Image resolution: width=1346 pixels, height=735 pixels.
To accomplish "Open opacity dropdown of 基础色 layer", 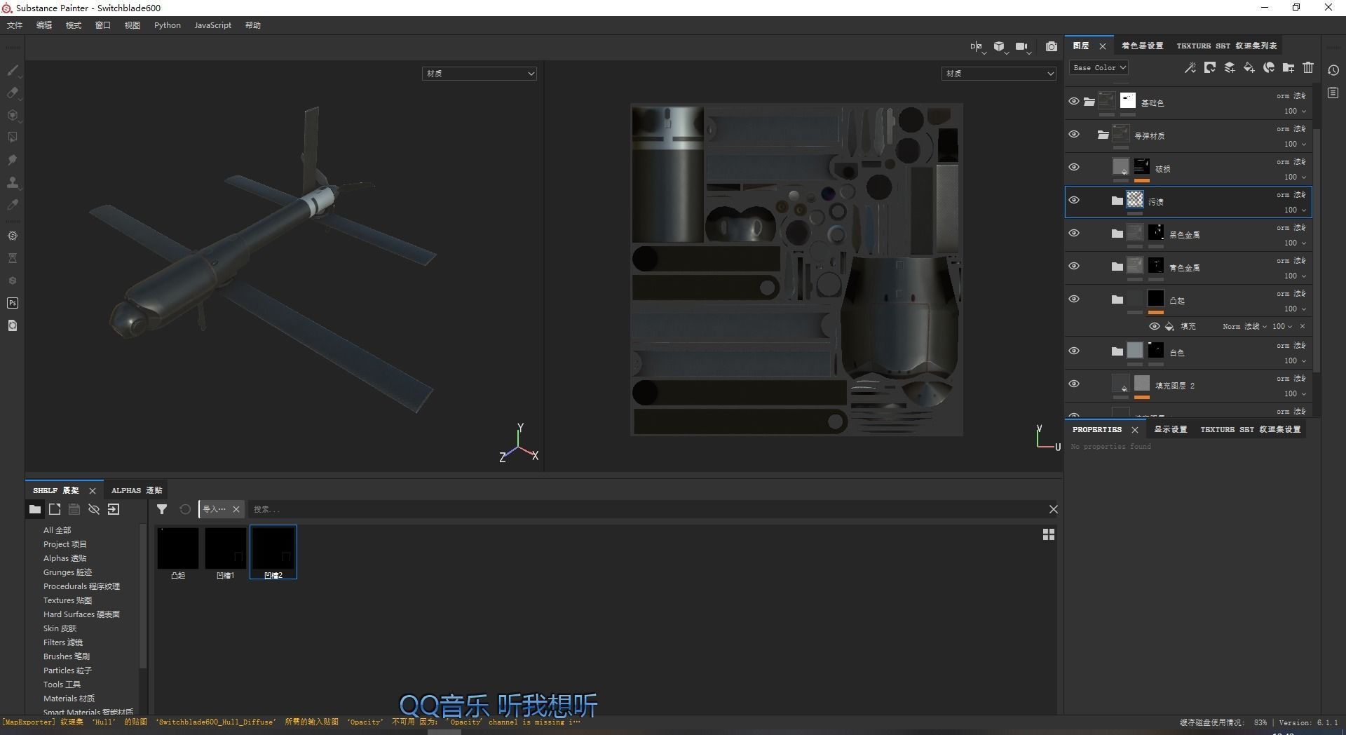I will pos(1295,111).
